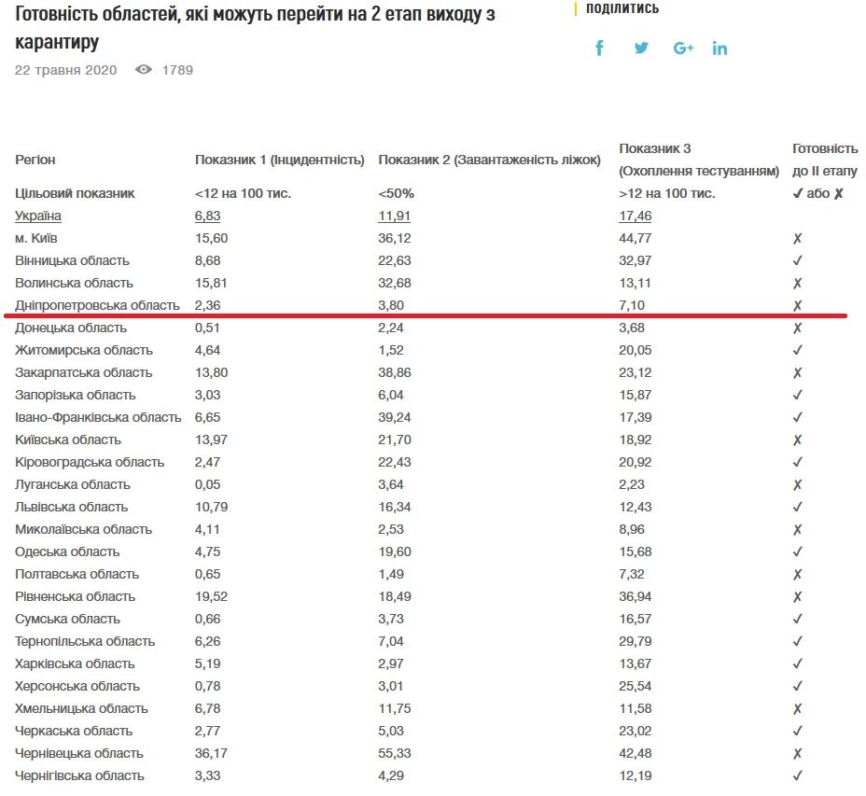Click the Україна underlined link
866x796 pixels.
pyautogui.click(x=38, y=216)
